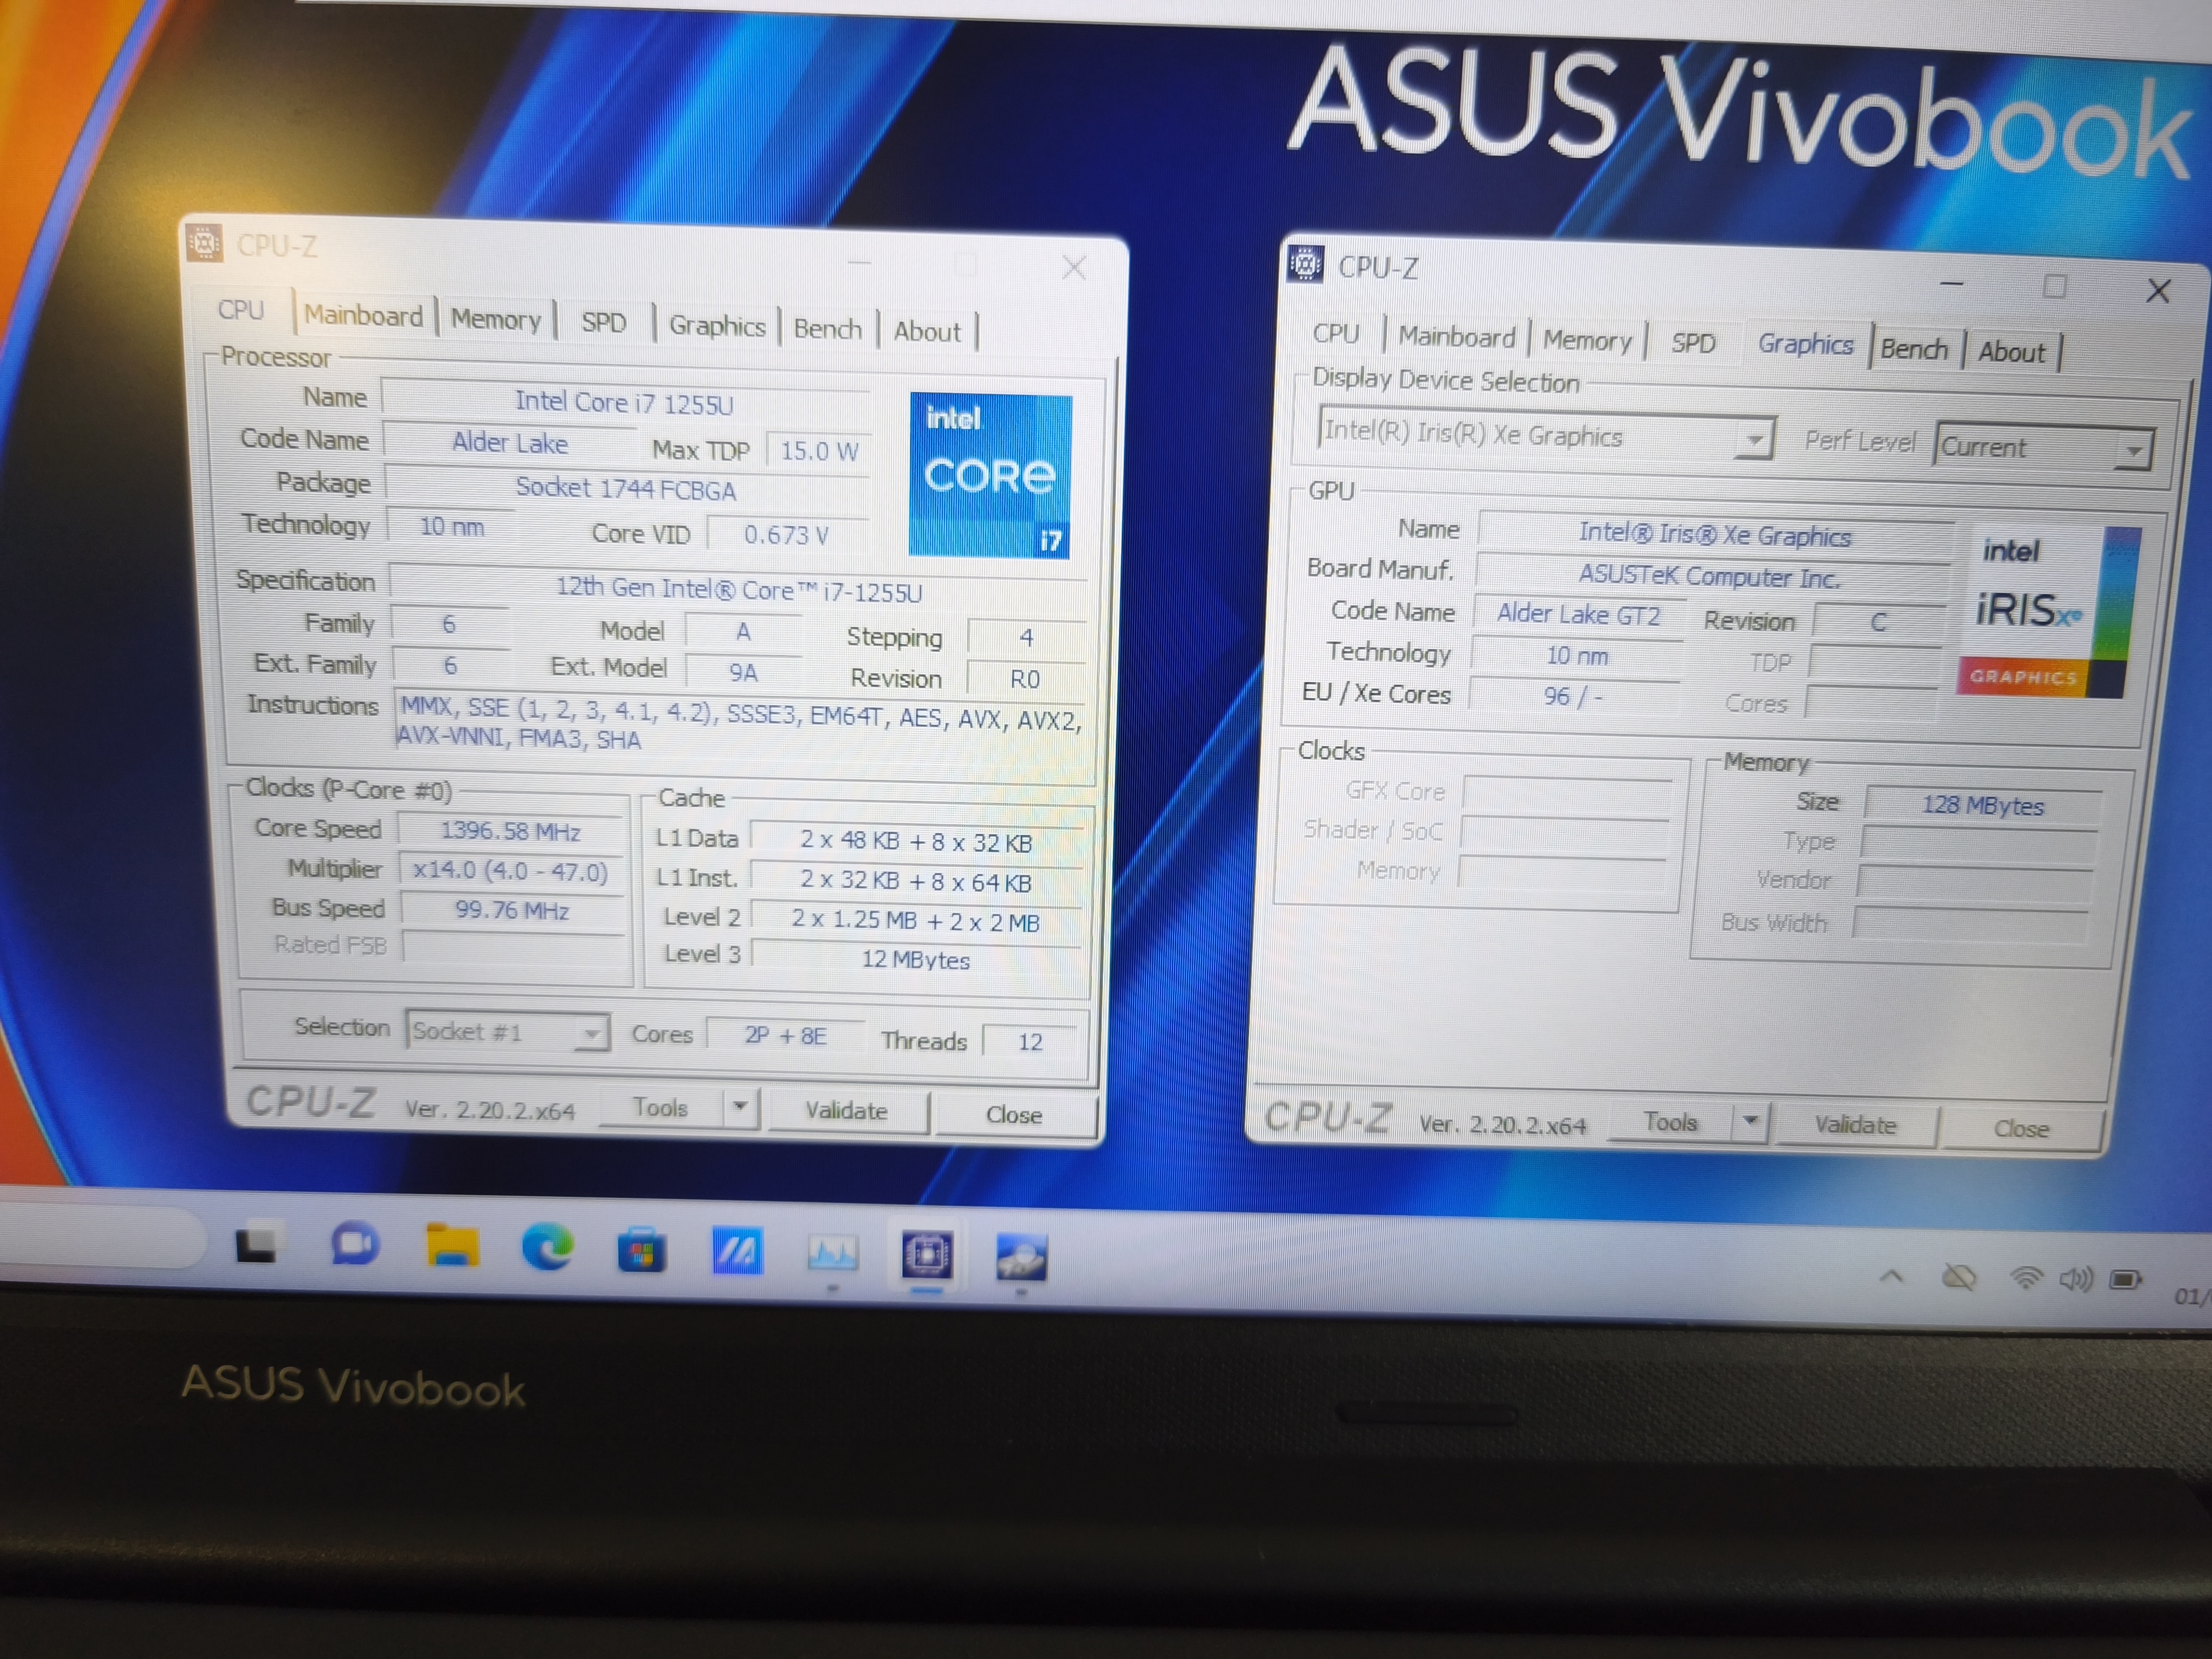
Task: Click the GPU Name value 'Intel Iris Xe Graphics'
Action: point(1715,535)
